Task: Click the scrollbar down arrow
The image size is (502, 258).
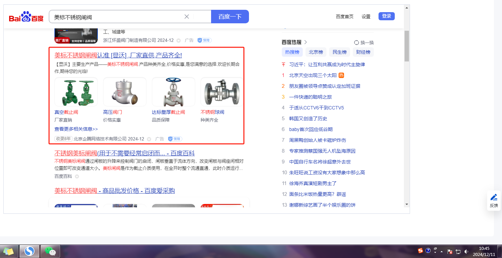Action: tap(407, 204)
